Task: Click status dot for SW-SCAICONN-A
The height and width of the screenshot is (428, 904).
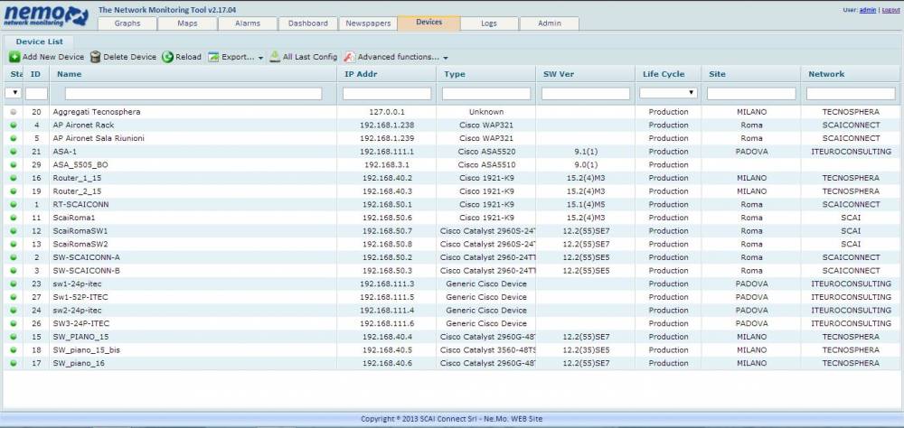Action: pos(14,257)
